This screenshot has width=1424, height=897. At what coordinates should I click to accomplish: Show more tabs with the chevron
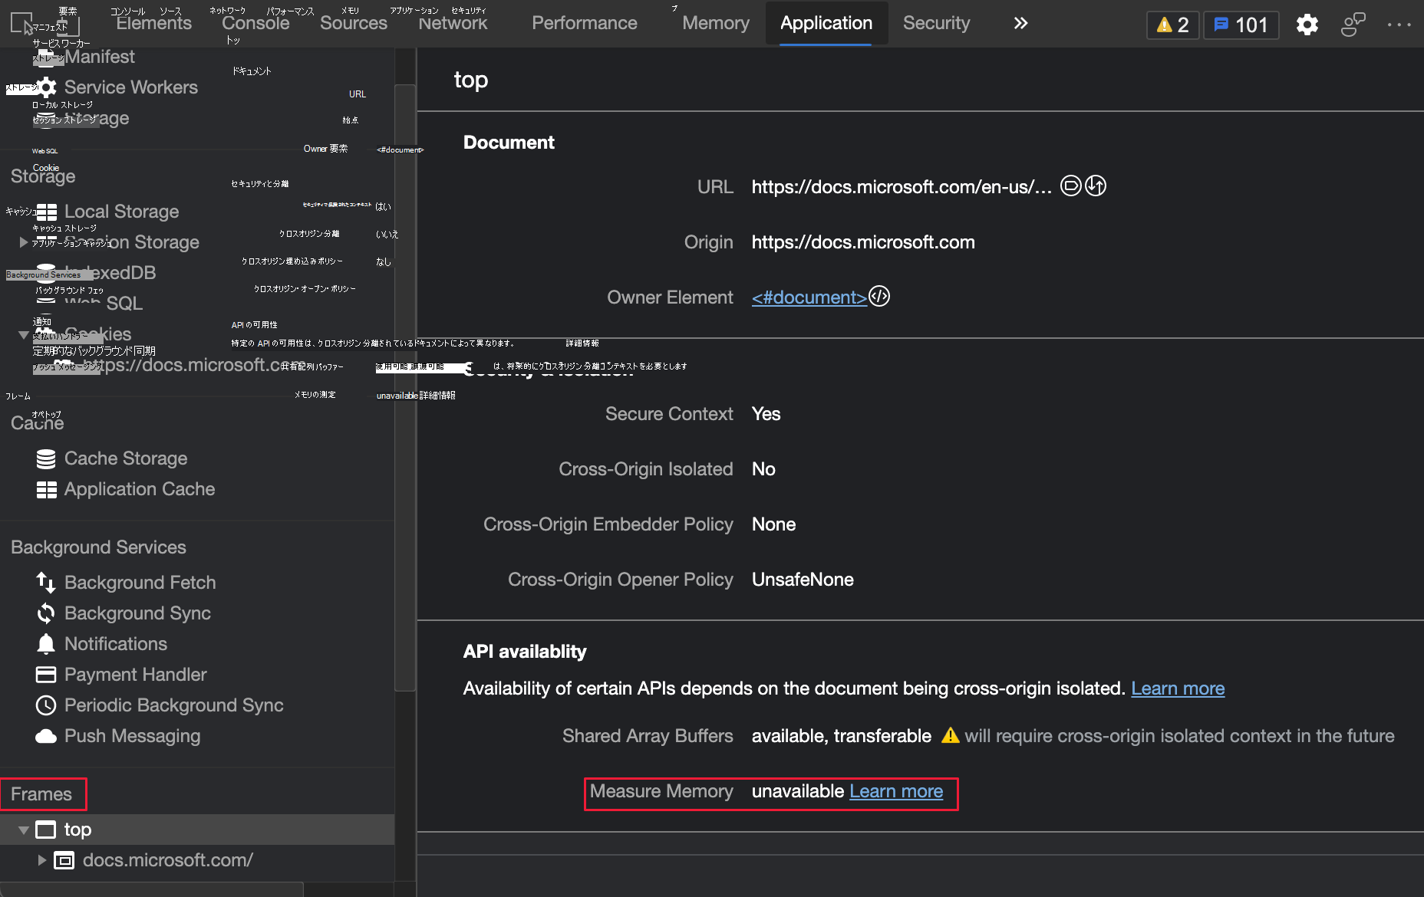pyautogui.click(x=1020, y=24)
